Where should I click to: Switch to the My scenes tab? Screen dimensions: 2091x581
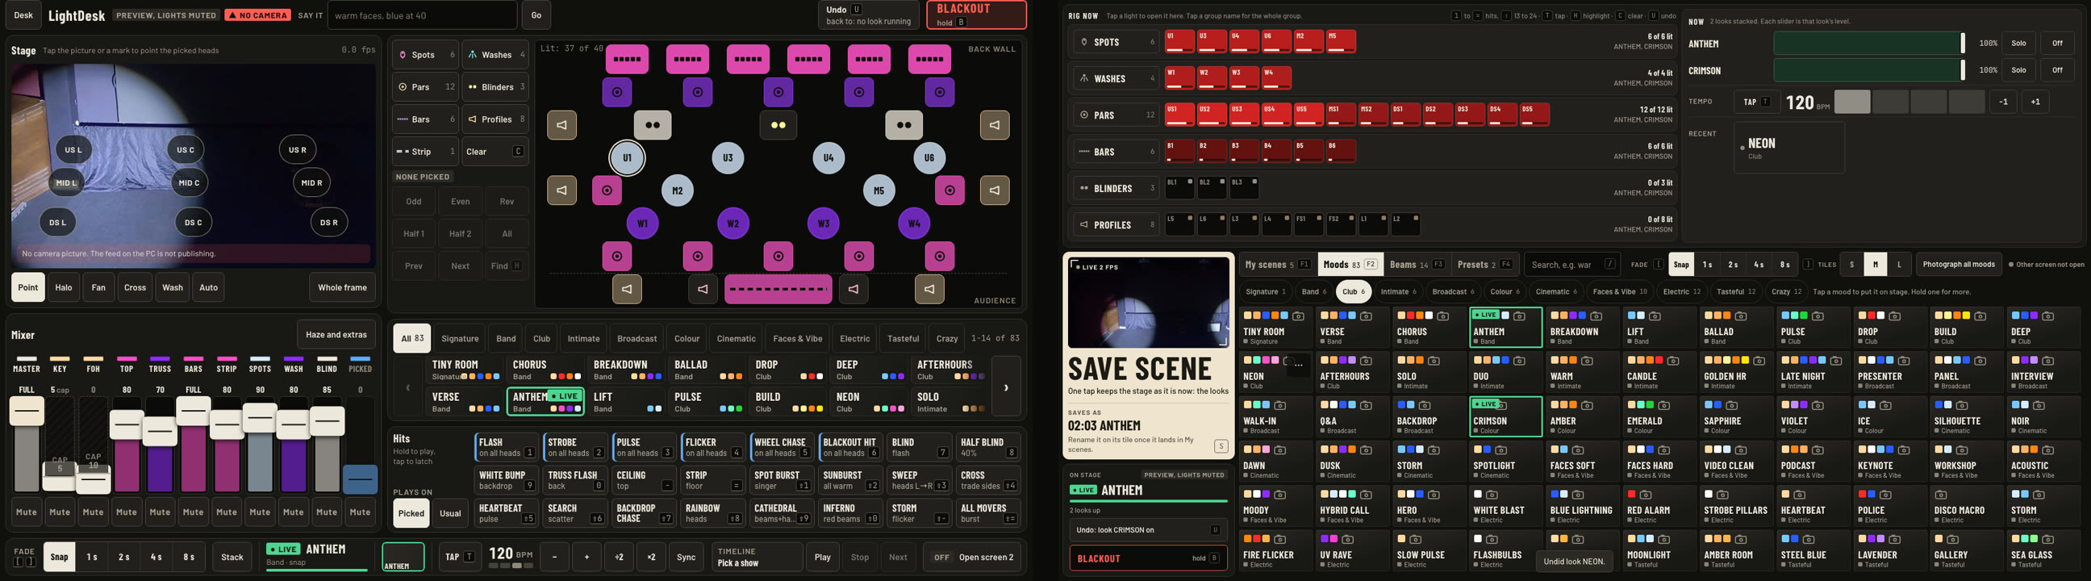[x=1277, y=265]
